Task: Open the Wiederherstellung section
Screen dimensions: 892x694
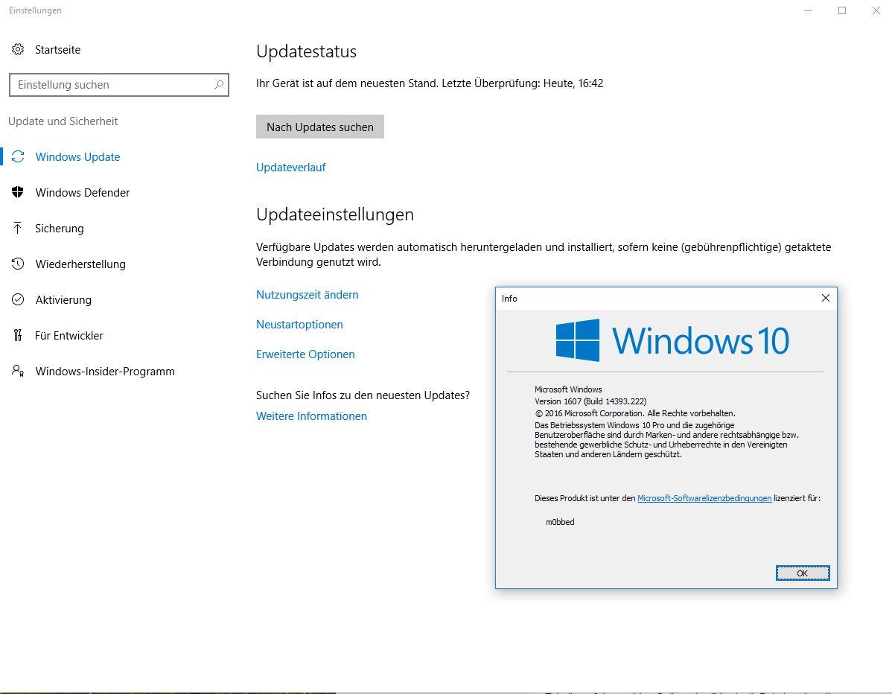Action: (x=80, y=264)
